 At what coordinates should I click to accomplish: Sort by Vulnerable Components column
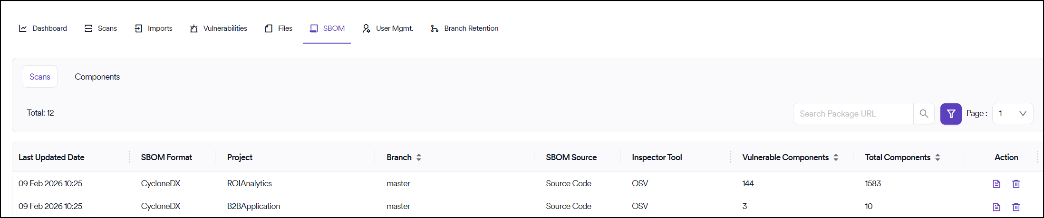[x=836, y=157]
